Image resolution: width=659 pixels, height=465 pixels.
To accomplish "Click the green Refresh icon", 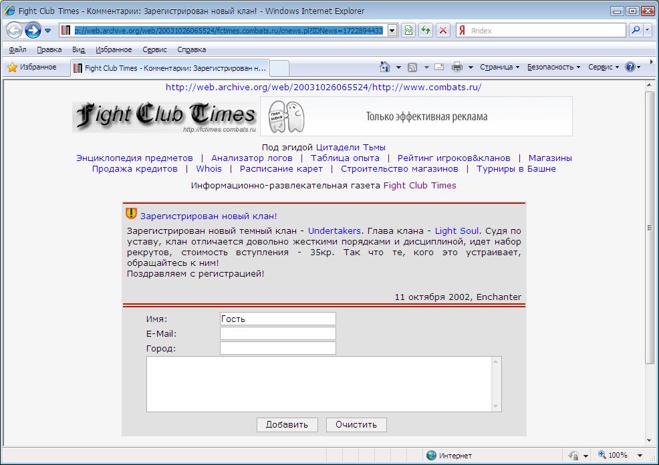I will pos(426,30).
